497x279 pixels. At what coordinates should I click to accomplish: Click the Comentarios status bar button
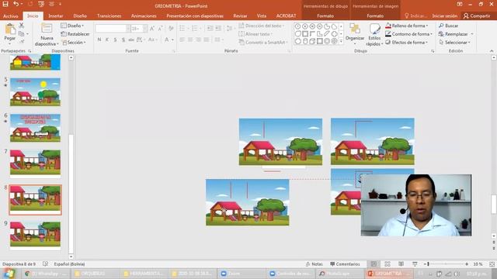point(345,263)
